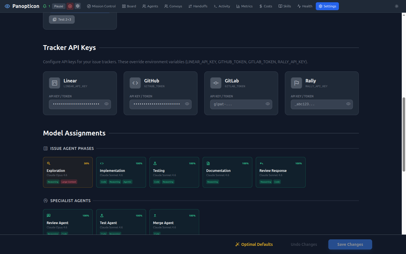The image size is (406, 254).
Task: Click the Test Agent flask icon
Action: click(102, 216)
